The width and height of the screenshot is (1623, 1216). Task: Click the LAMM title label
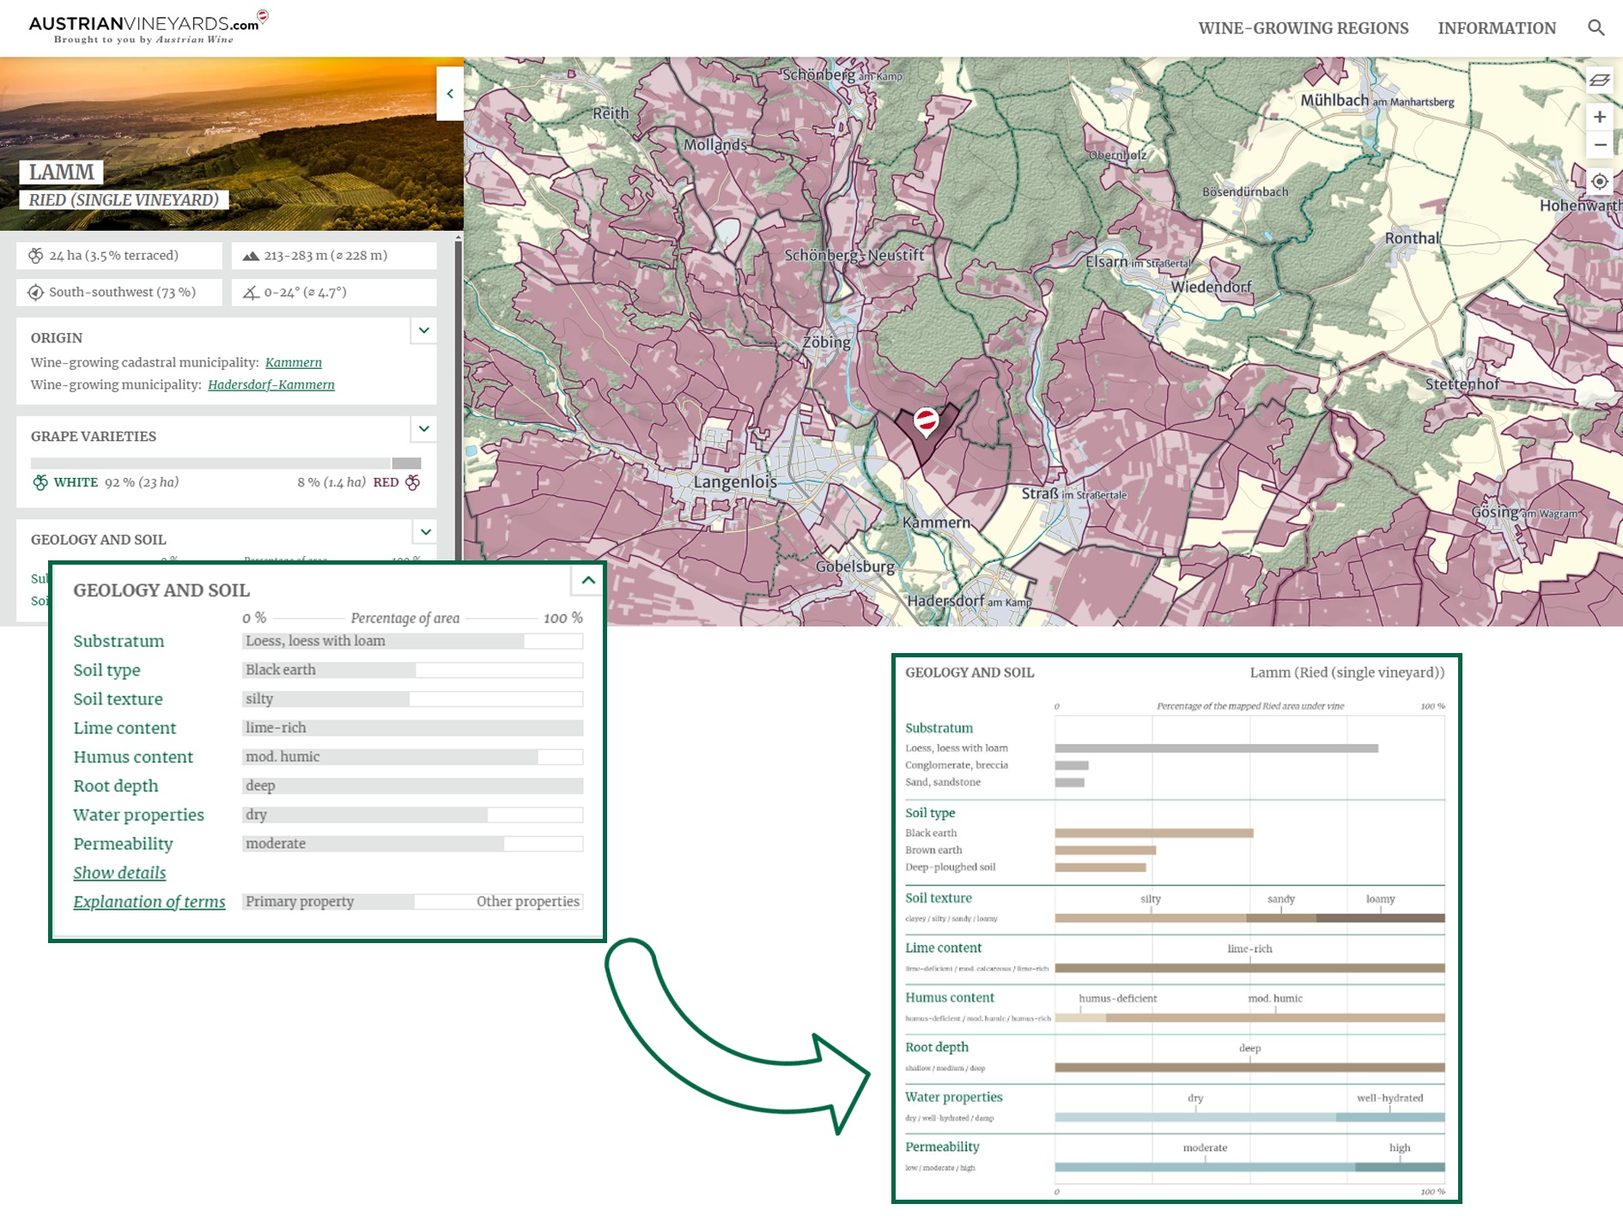pos(61,172)
